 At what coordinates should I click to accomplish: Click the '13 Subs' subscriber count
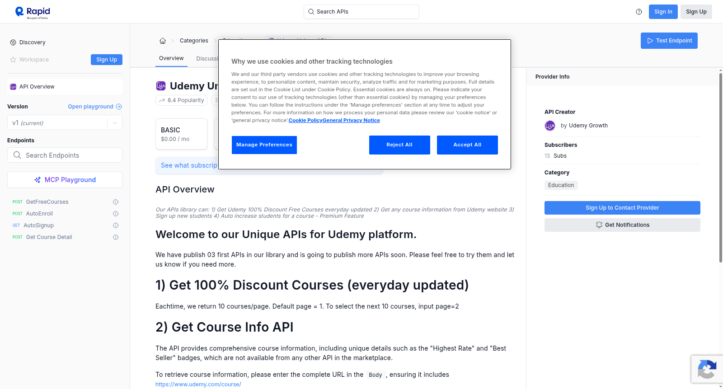[555, 156]
